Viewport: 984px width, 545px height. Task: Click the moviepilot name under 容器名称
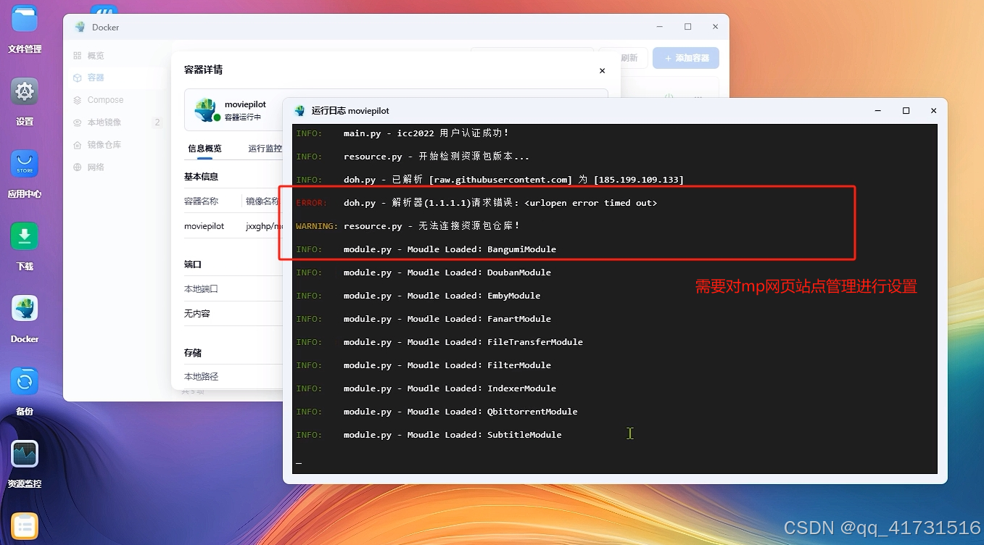(x=204, y=226)
